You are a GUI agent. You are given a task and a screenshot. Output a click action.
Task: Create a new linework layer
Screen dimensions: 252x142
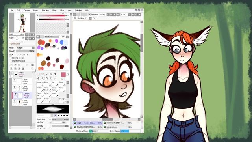15,65
